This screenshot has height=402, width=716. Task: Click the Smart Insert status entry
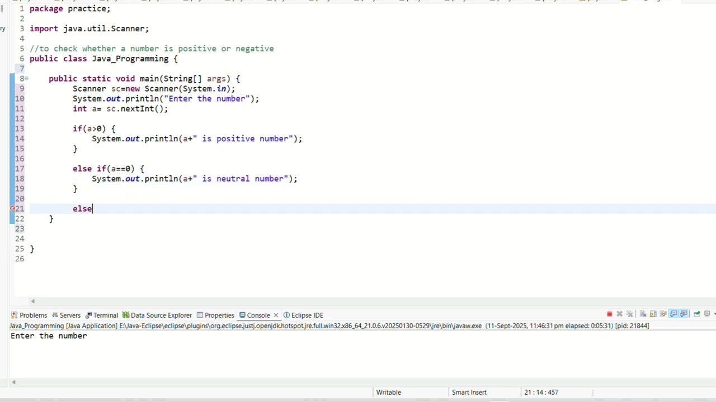tap(469, 393)
